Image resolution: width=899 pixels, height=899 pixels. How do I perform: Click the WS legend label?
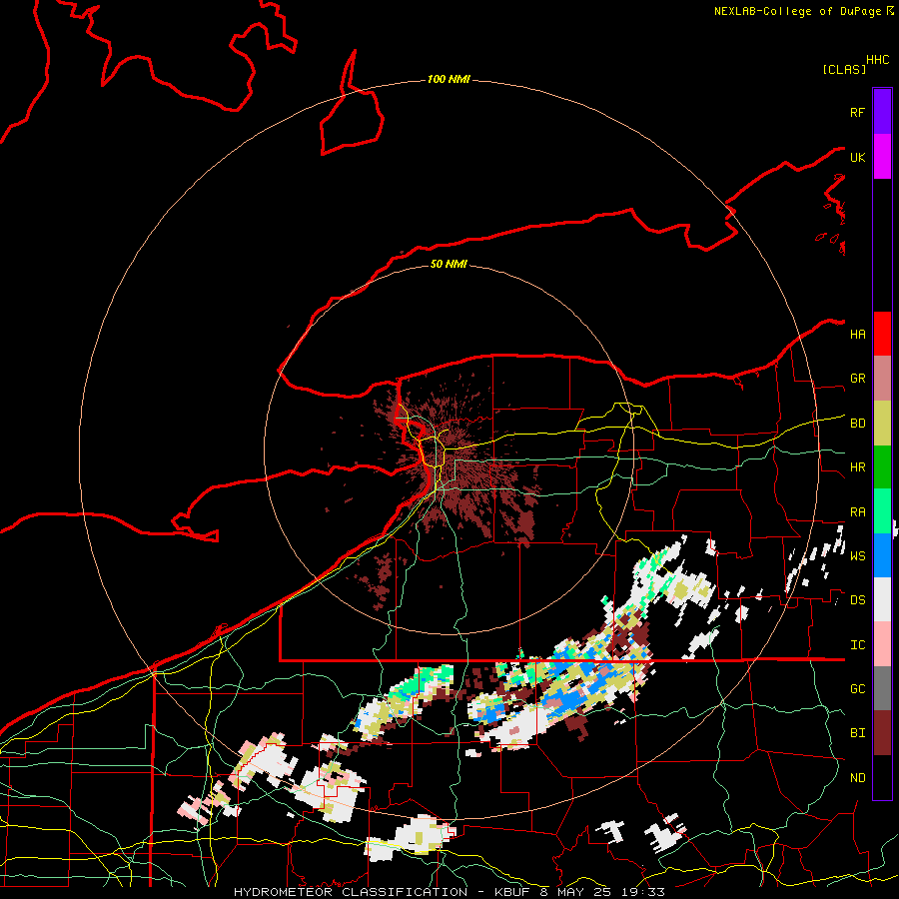point(857,556)
